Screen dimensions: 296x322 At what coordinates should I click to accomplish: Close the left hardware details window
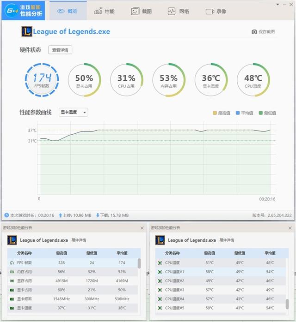tap(142, 228)
